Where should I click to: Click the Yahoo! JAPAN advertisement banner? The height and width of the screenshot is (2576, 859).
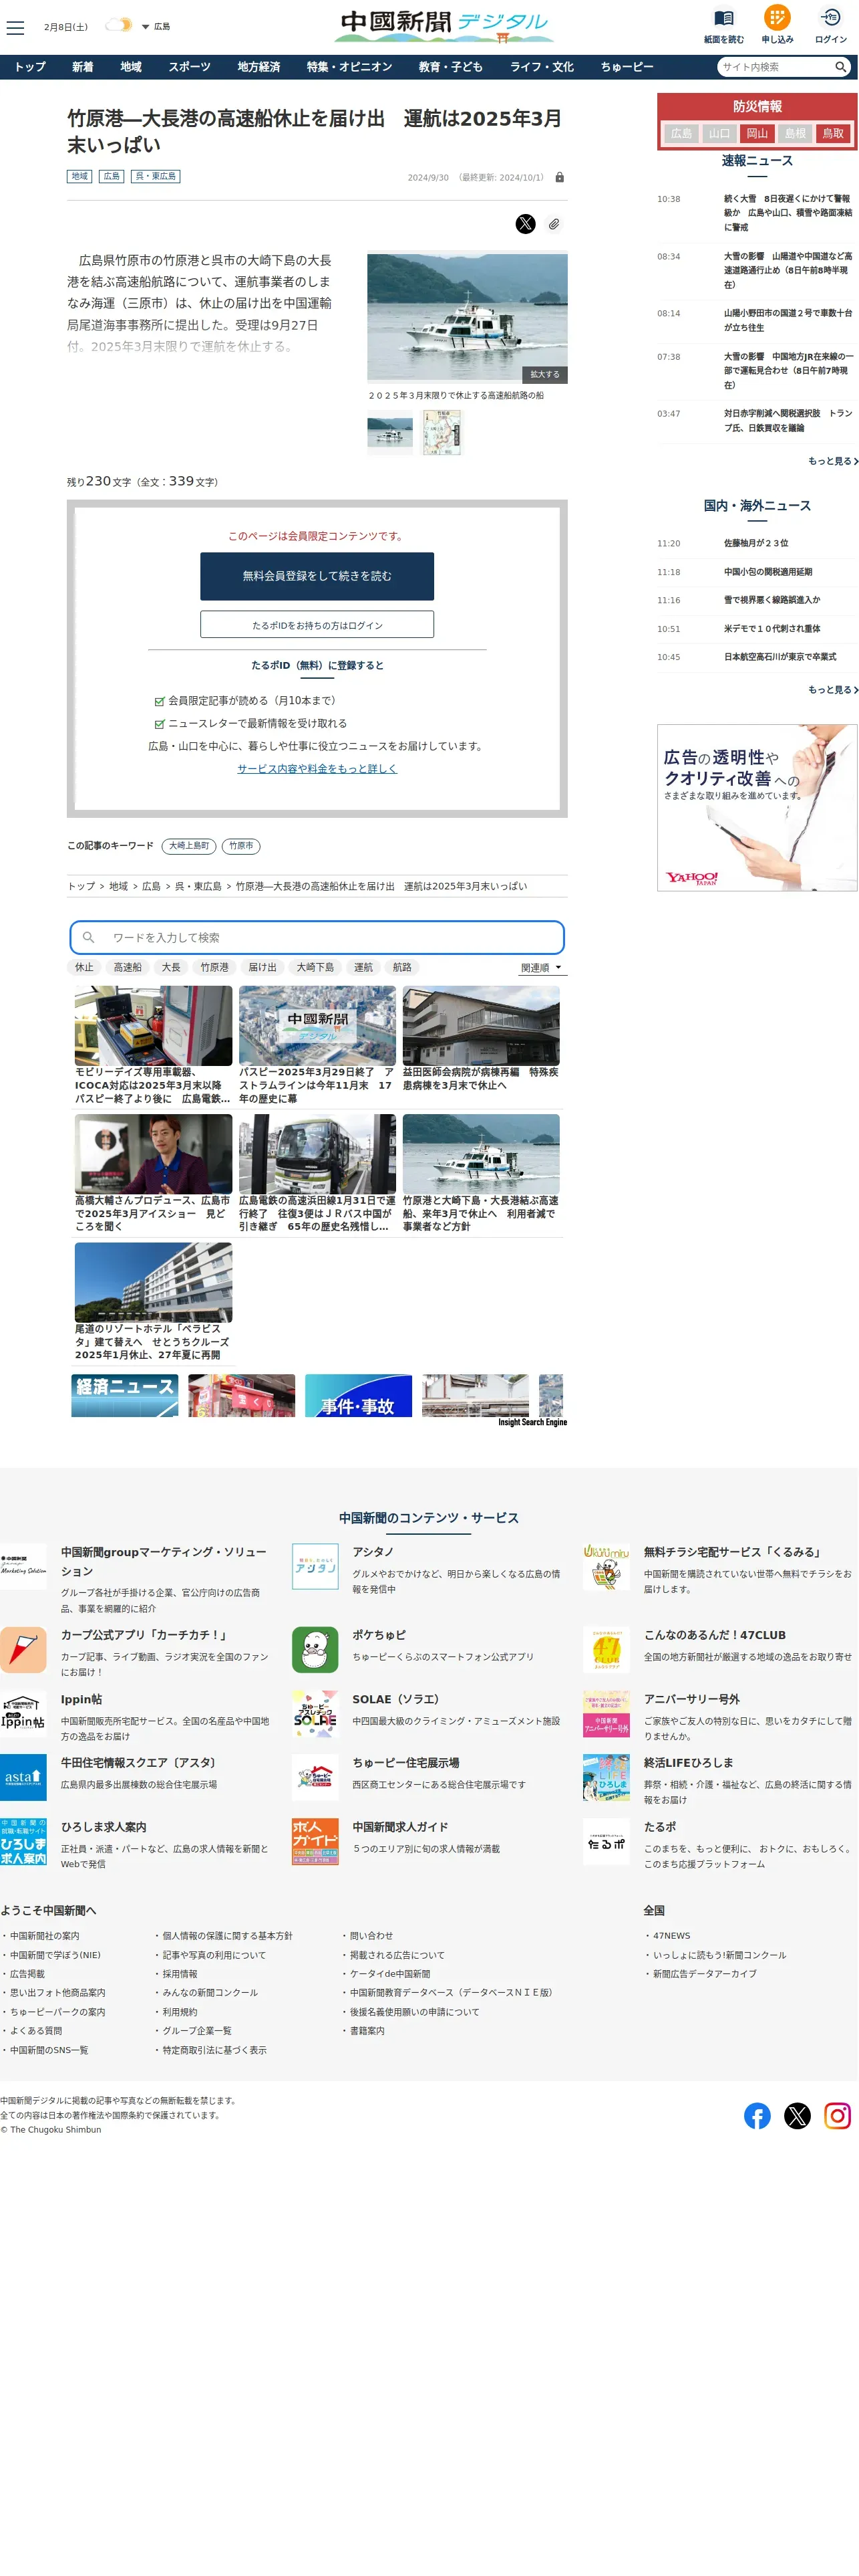pyautogui.click(x=756, y=807)
